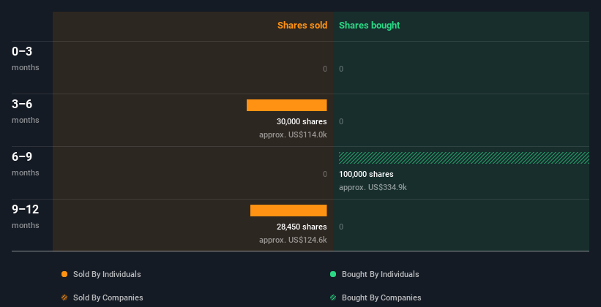Toggle the Bought By Individuals legend label
Viewport: 601px width, 307px height.
(380, 274)
